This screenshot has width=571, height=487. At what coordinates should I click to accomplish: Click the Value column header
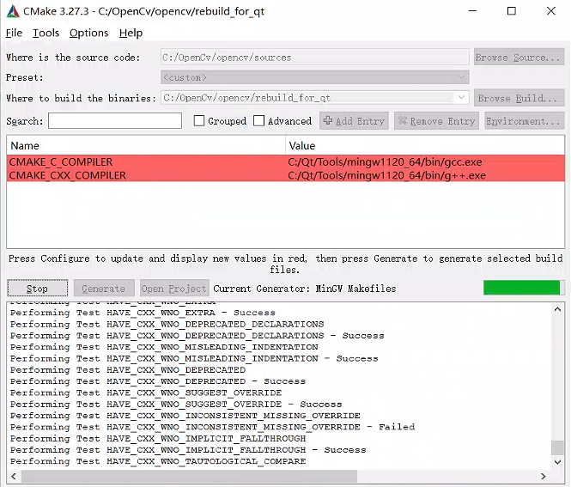(x=425, y=146)
